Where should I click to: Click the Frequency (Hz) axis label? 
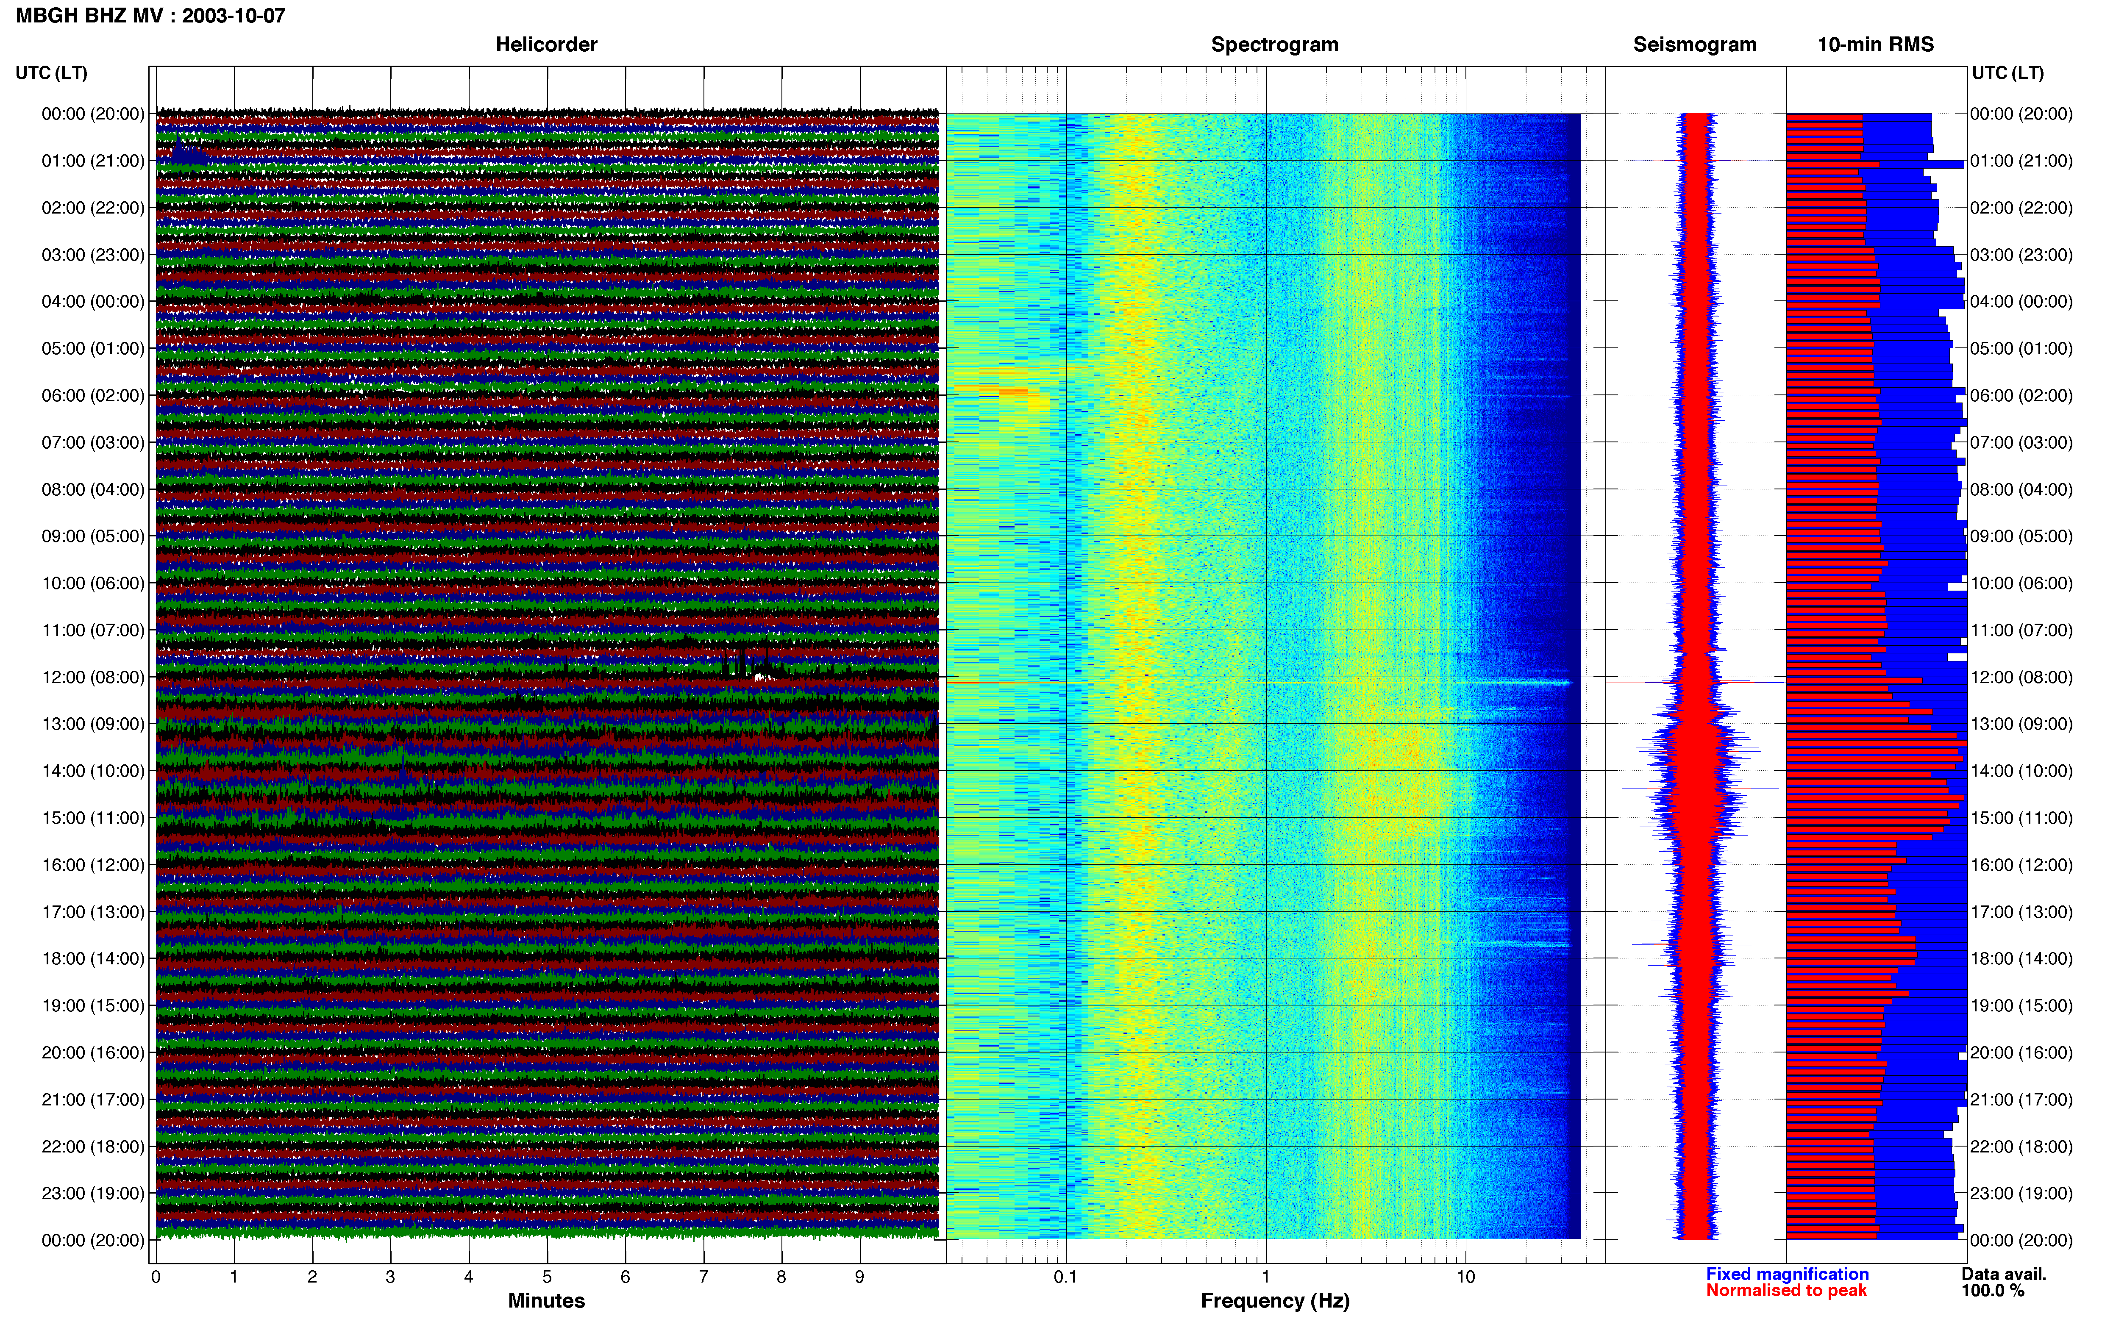pos(1275,1301)
